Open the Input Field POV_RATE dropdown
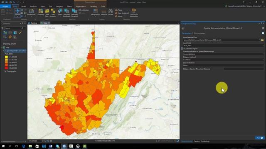The image size is (266, 149). [263, 46]
